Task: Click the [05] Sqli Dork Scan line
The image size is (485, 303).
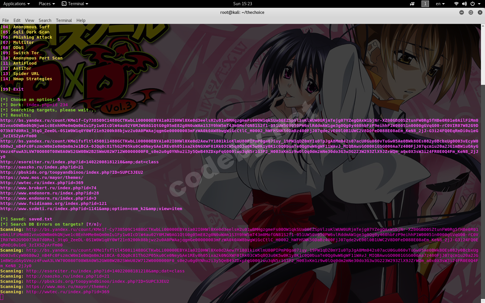Action: (x=25, y=32)
